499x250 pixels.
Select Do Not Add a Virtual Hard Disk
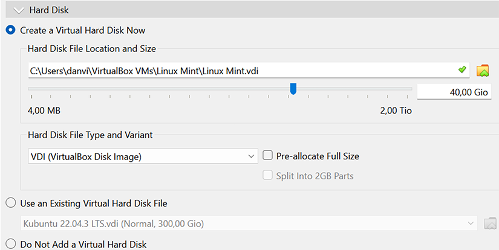(x=10, y=245)
